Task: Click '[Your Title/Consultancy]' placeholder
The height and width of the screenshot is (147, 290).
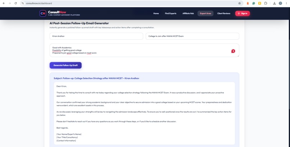Action: click(67, 137)
